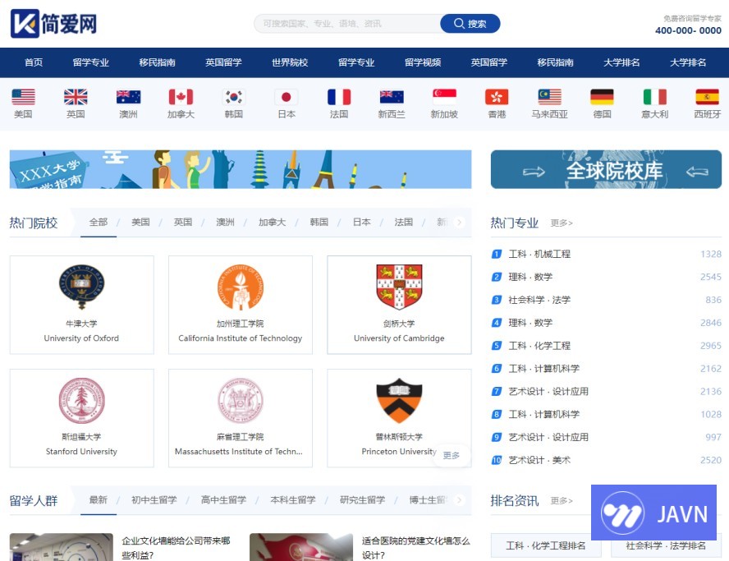The image size is (729, 561).
Task: Open 更多 link next to 排名资讯
Action: click(x=562, y=501)
